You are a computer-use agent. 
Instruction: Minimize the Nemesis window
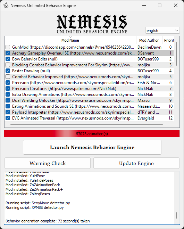[144, 6]
